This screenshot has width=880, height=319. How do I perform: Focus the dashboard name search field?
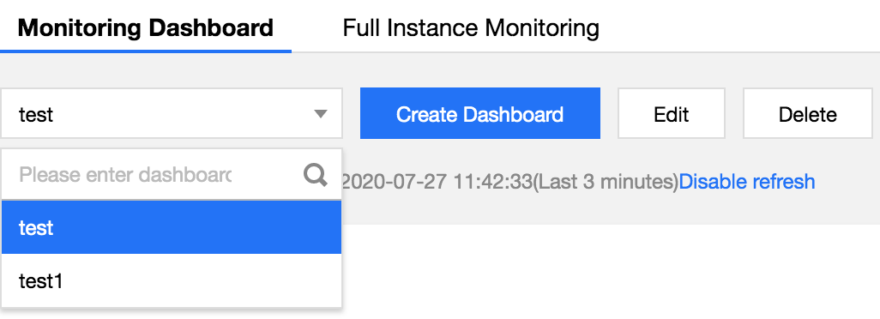(152, 175)
